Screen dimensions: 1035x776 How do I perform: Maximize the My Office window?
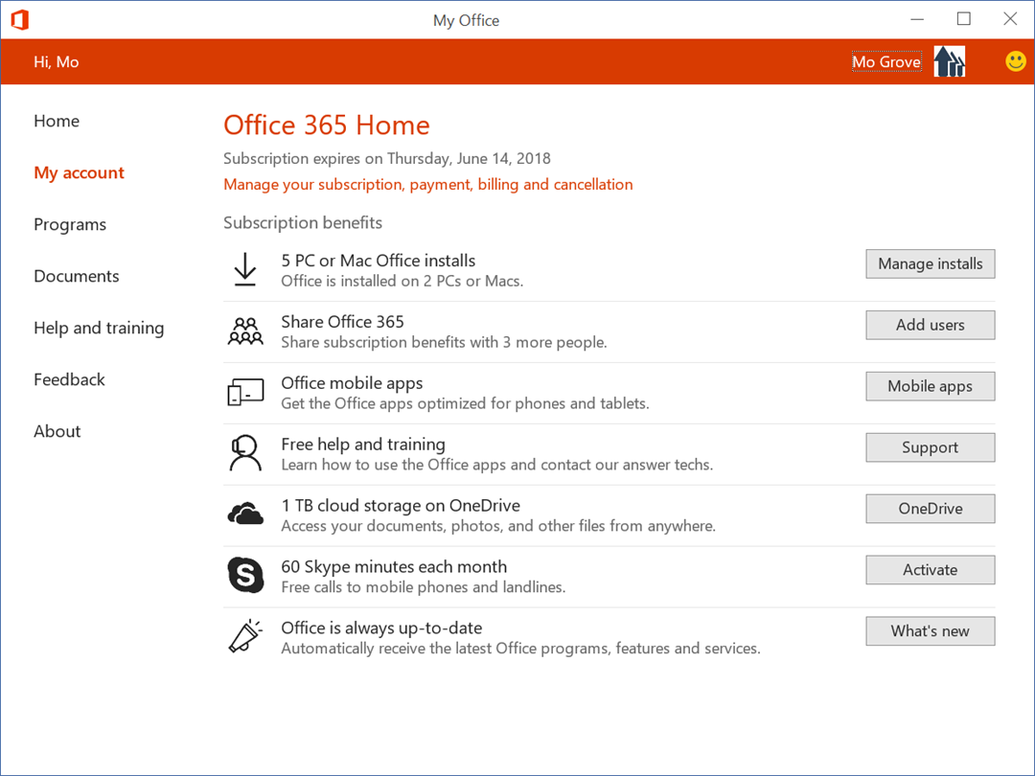964,19
